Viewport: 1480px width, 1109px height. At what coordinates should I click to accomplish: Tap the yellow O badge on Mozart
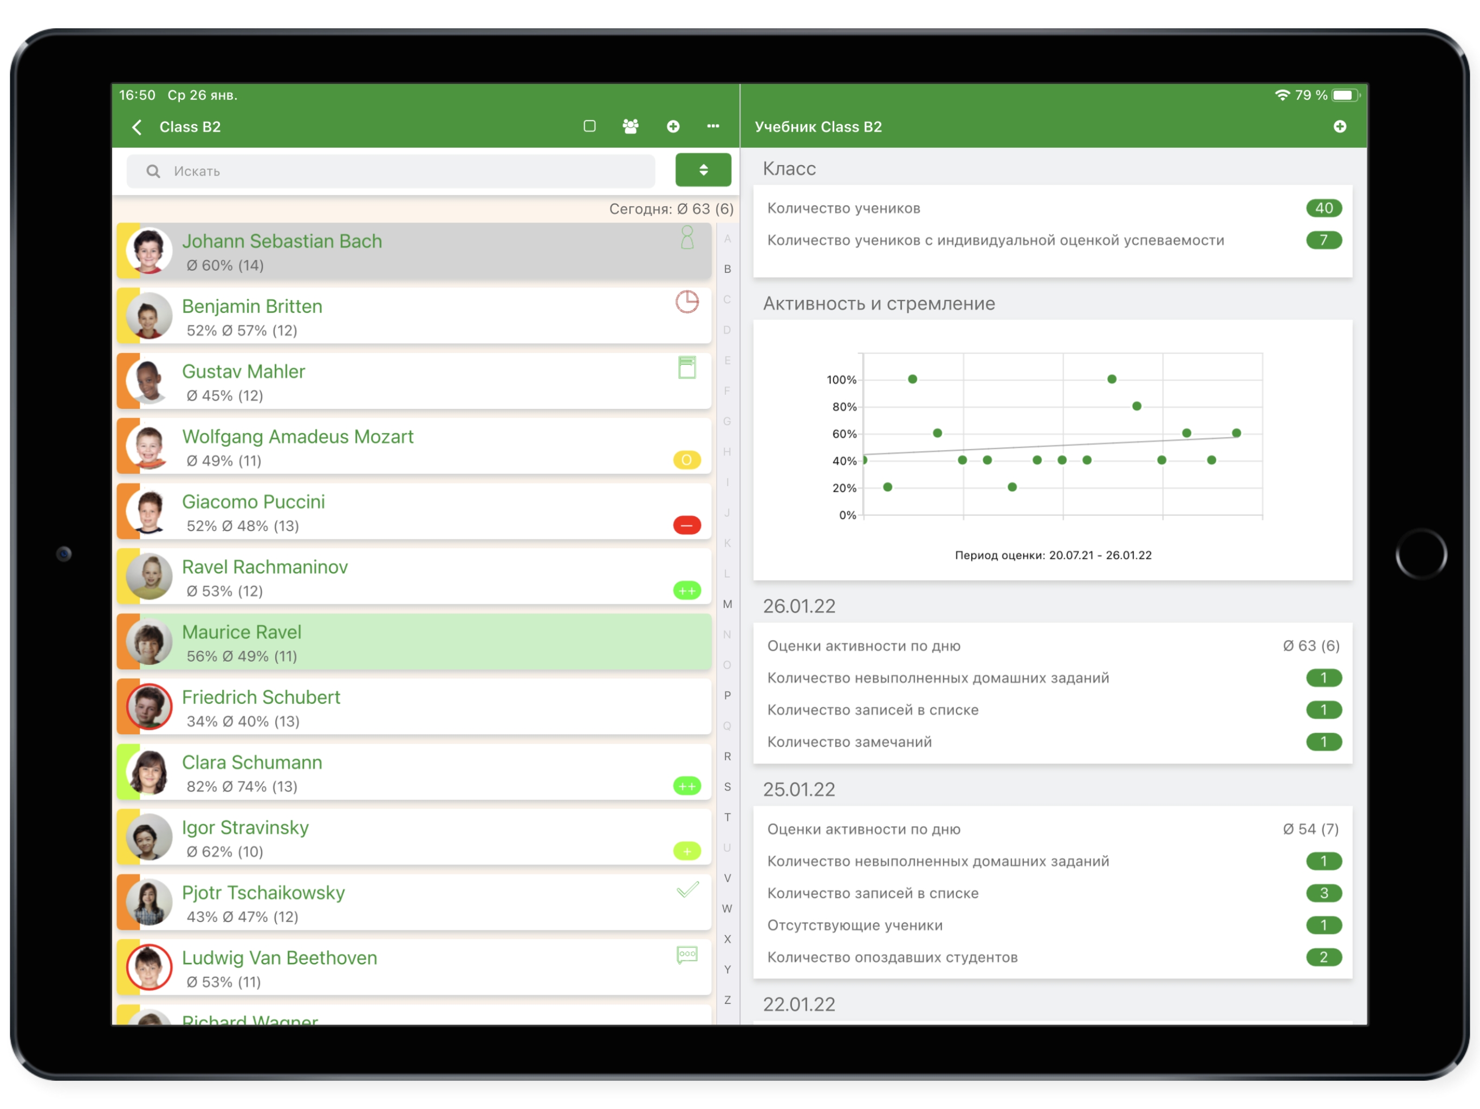[x=686, y=460]
